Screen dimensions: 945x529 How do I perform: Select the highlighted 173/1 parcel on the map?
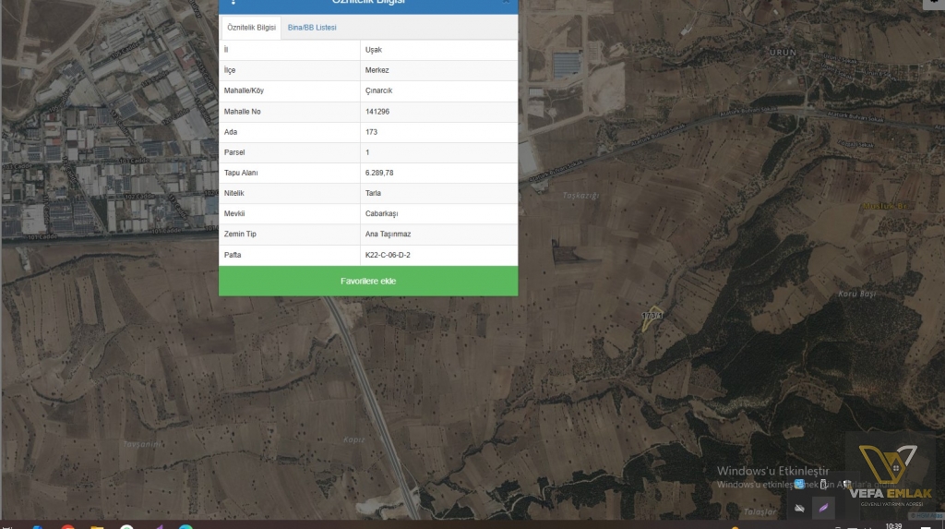652,317
